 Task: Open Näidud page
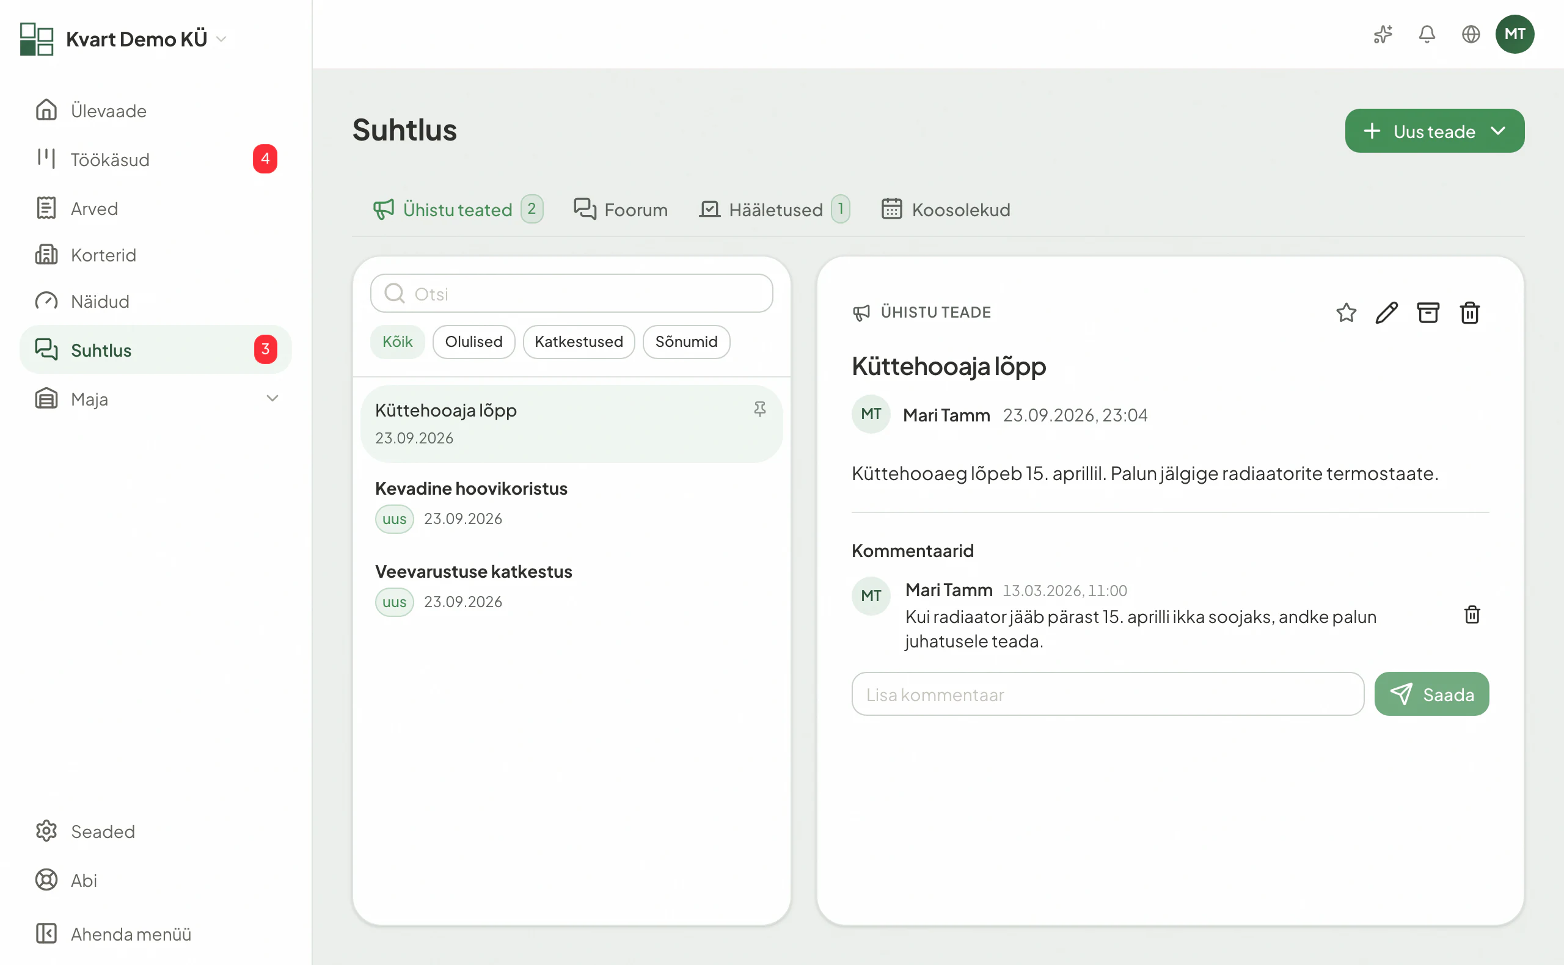[x=156, y=301]
